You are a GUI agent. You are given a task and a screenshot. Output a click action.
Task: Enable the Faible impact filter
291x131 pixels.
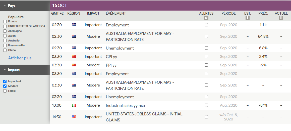[5, 91]
